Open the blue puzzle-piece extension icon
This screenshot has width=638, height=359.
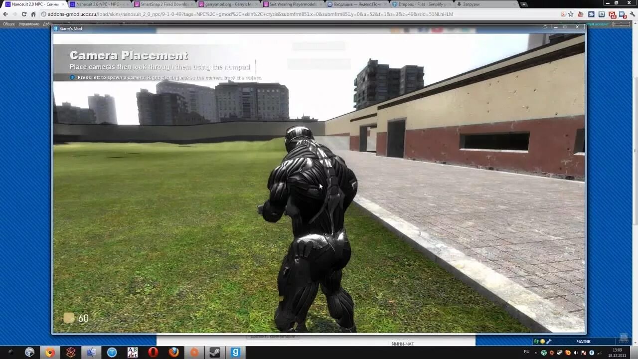[592, 14]
